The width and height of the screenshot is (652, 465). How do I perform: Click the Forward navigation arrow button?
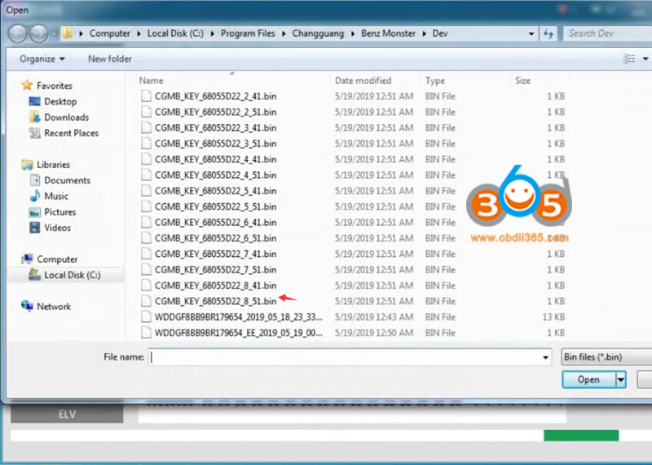click(x=38, y=33)
